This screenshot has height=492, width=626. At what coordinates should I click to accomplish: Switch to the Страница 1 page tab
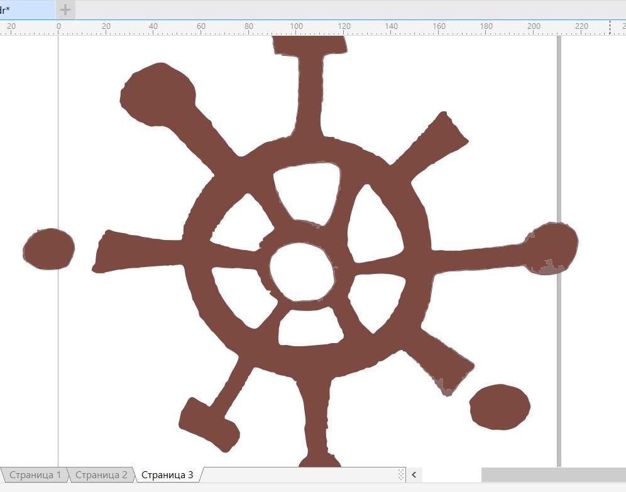click(35, 475)
